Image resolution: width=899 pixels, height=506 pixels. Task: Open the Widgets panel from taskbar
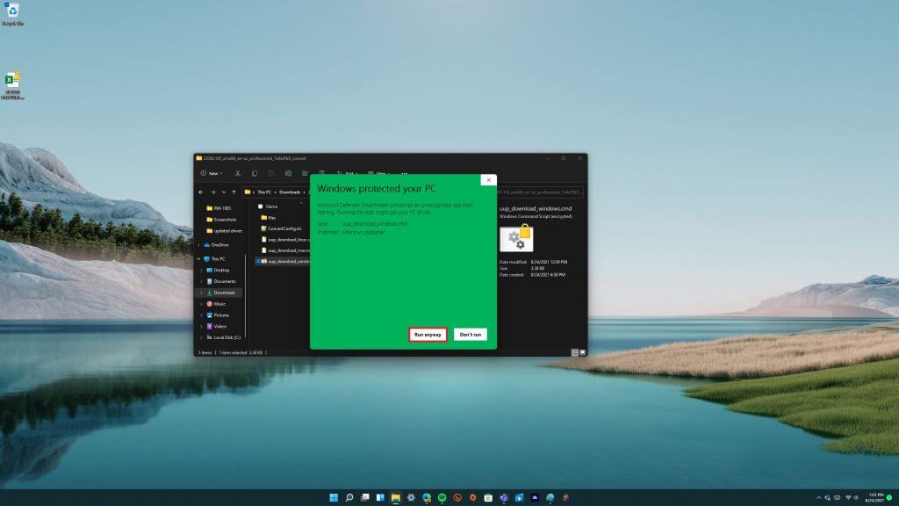pyautogui.click(x=380, y=498)
